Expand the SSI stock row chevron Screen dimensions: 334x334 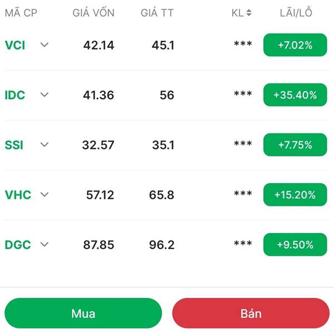[45, 145]
